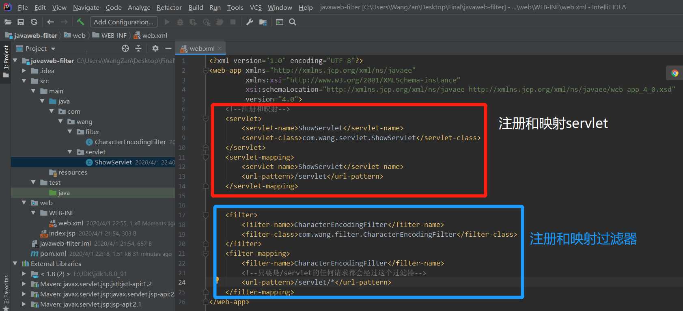Collapse the javaweb-filter root node

(x=15, y=60)
